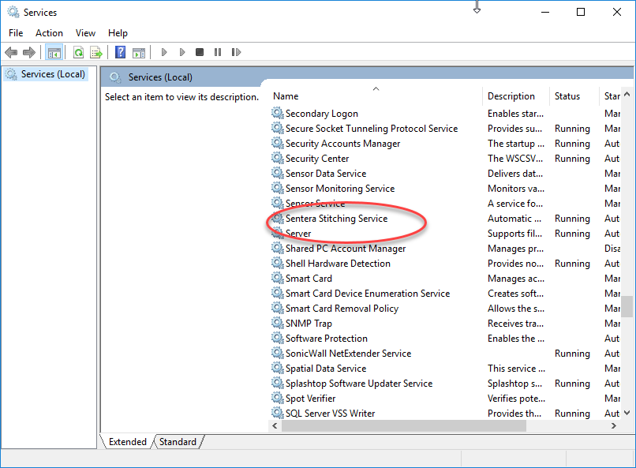Open the Action menu
This screenshot has width=636, height=468.
click(49, 33)
